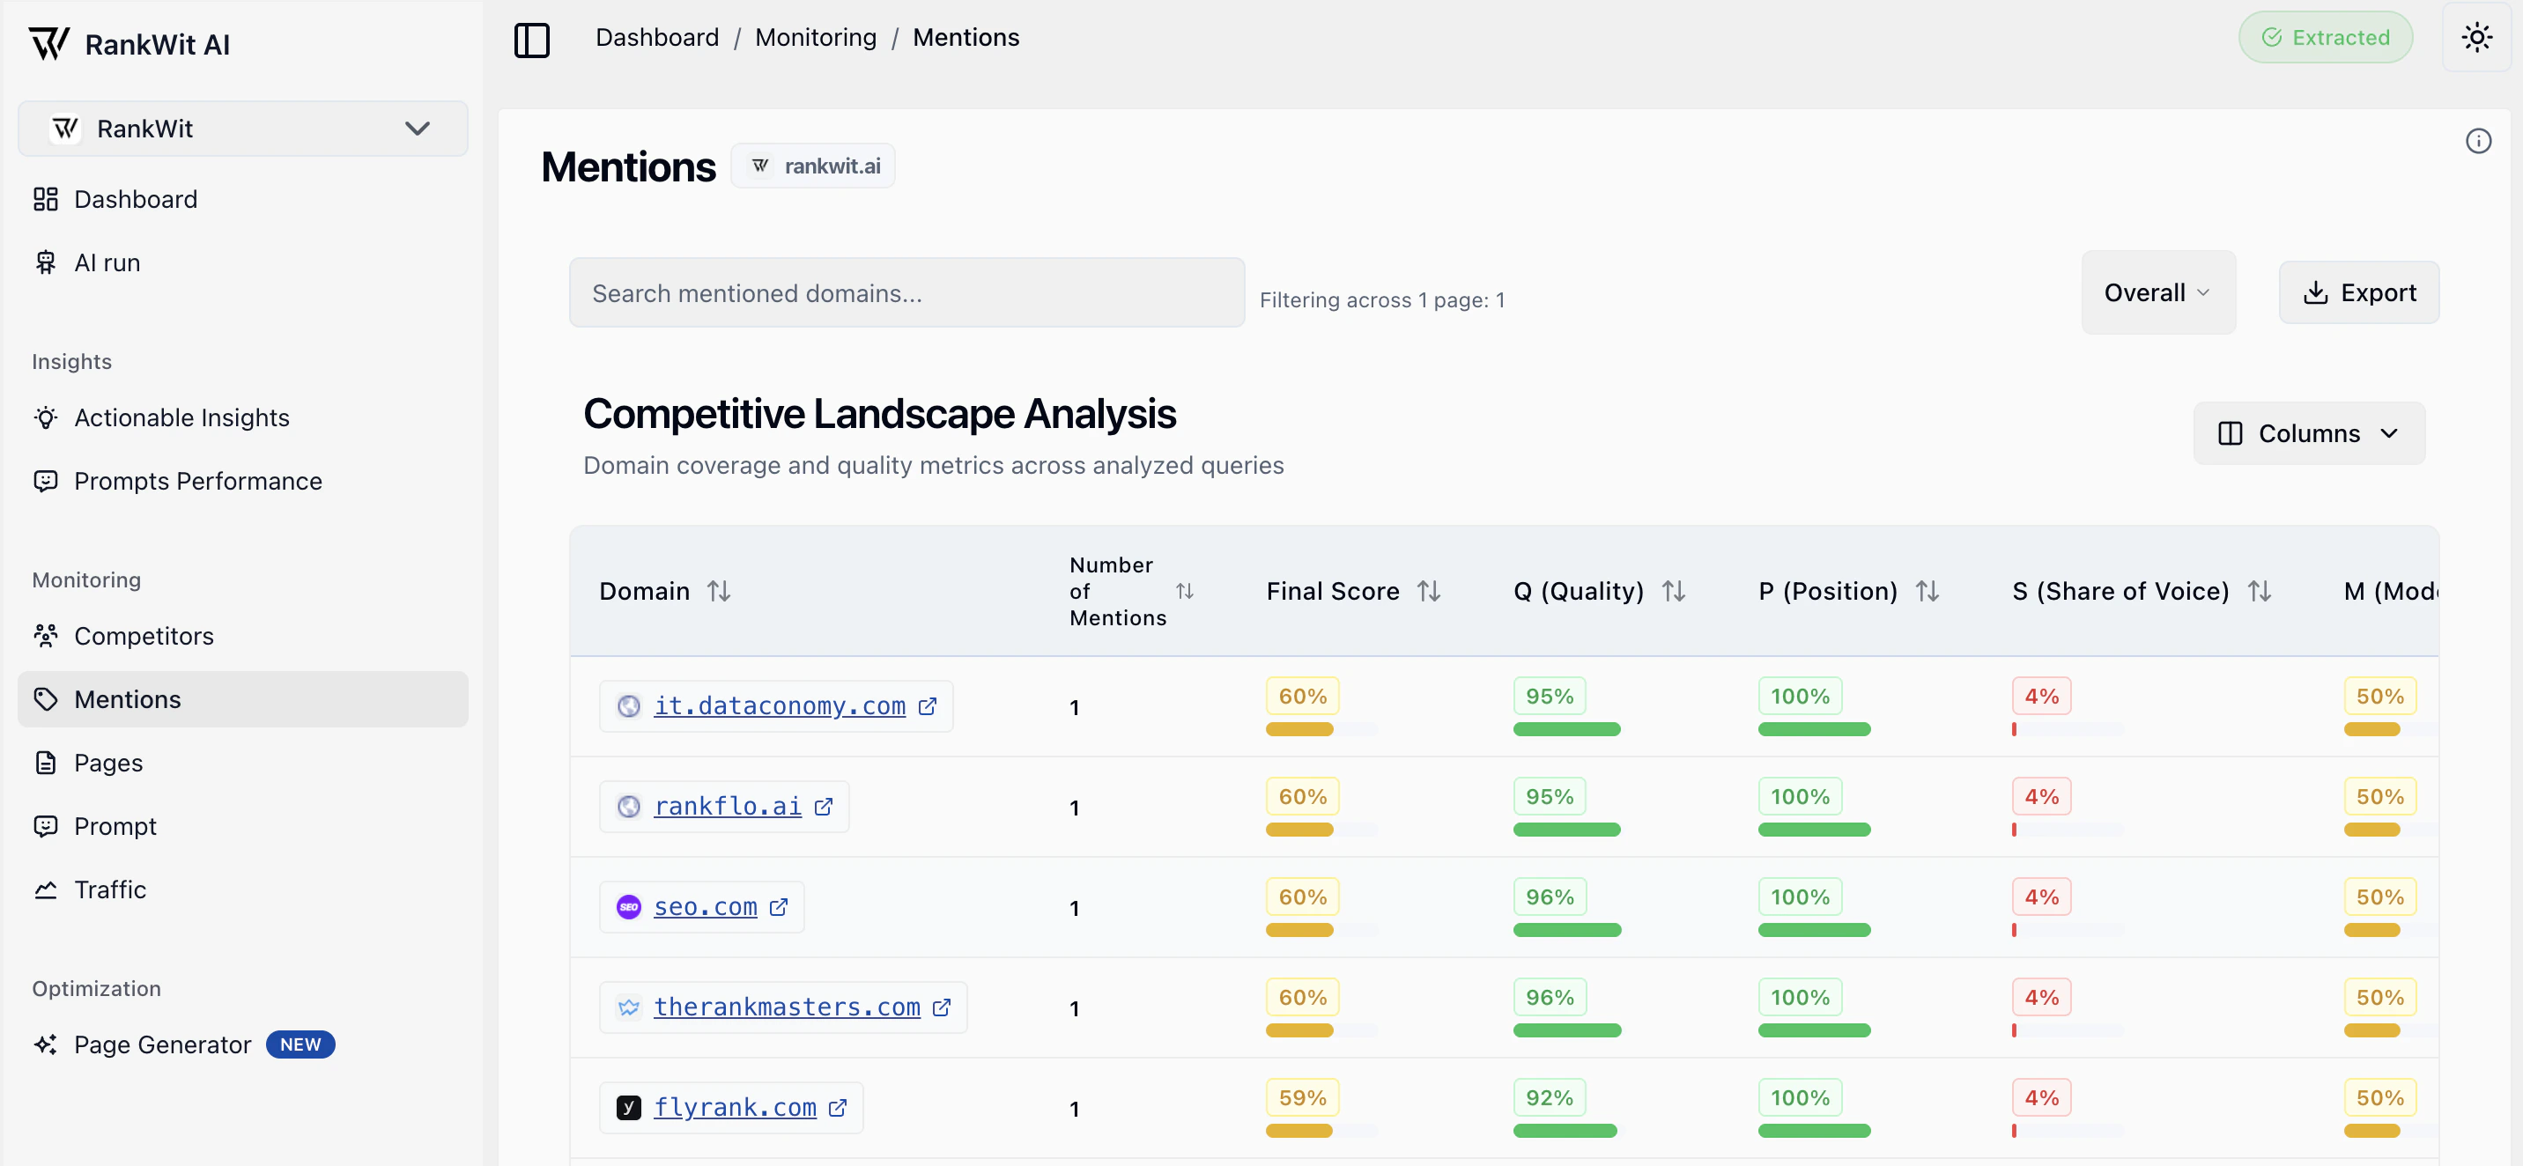Open Actionable Insights menu item

click(181, 418)
